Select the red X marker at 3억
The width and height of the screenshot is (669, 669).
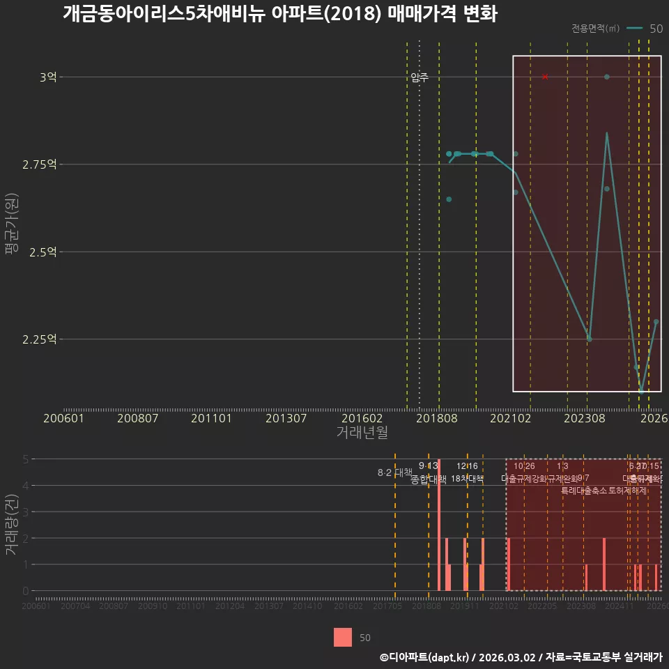(x=545, y=77)
